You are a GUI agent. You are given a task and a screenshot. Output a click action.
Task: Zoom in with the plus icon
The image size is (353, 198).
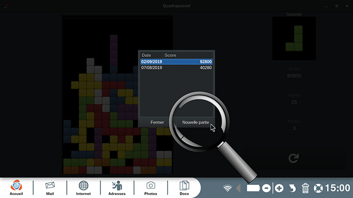pos(279,188)
